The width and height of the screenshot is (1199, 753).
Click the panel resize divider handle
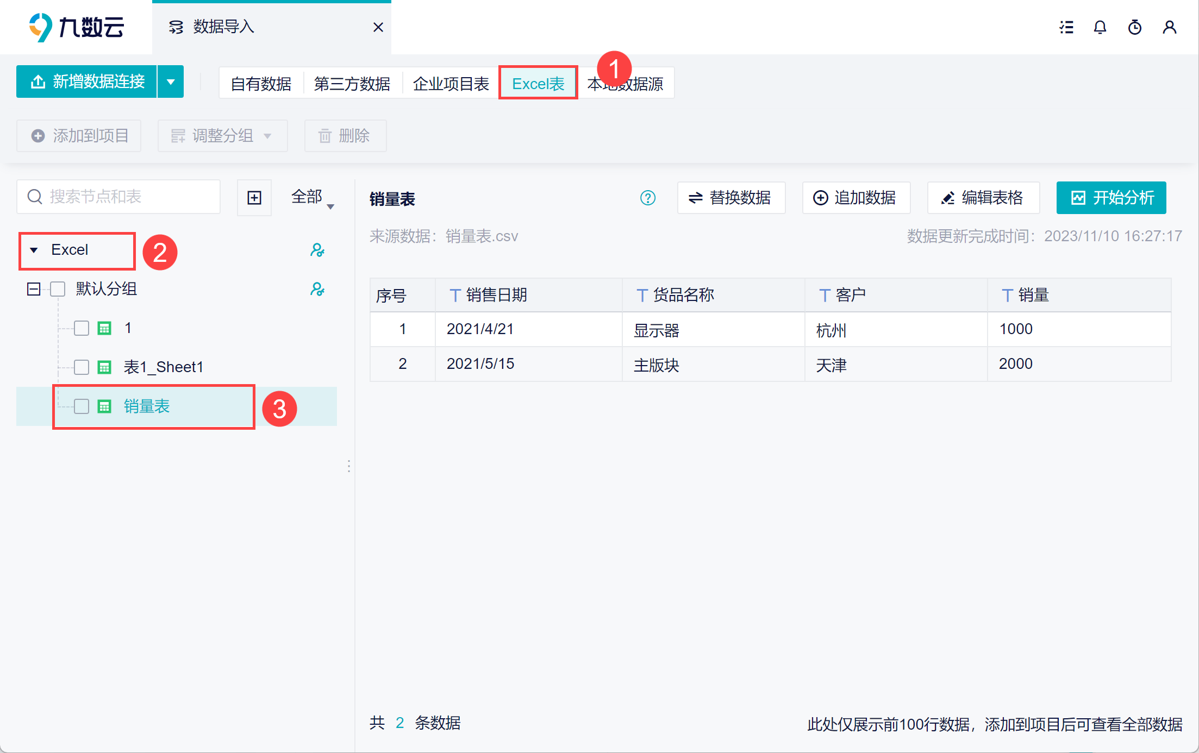(349, 466)
